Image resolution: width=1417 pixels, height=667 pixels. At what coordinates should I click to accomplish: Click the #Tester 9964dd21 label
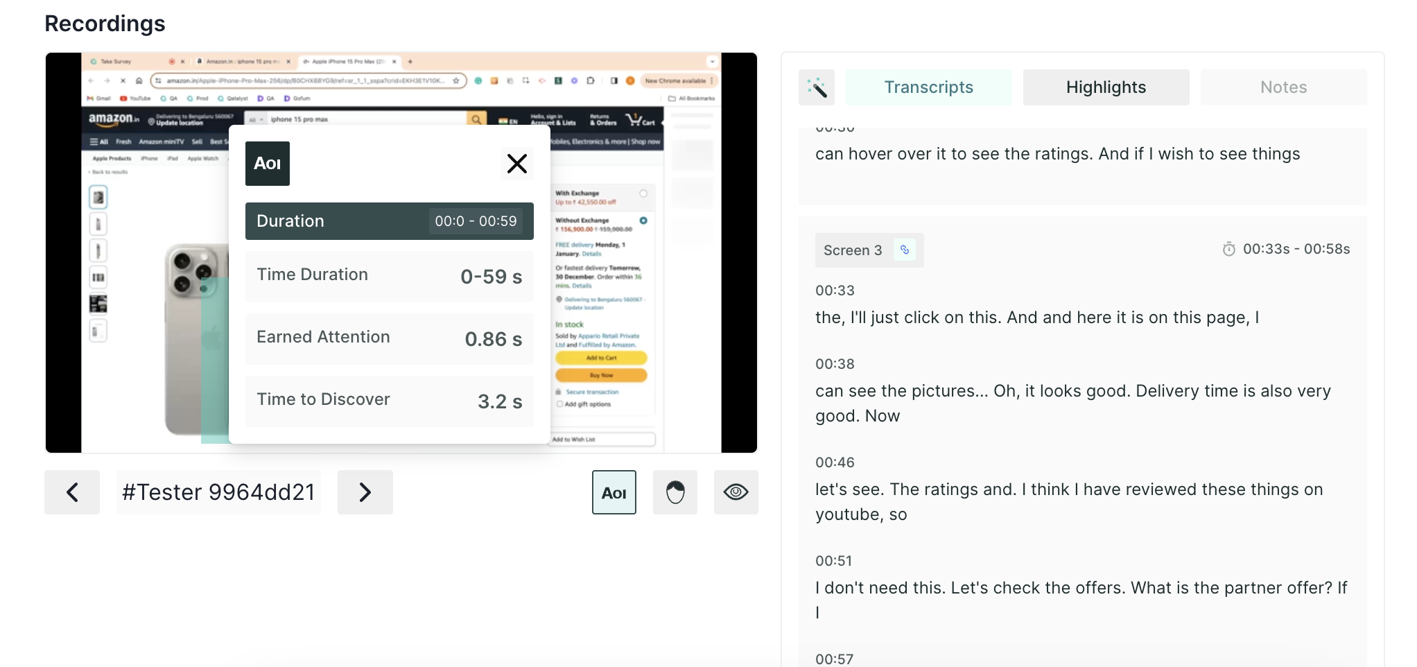[x=218, y=492]
